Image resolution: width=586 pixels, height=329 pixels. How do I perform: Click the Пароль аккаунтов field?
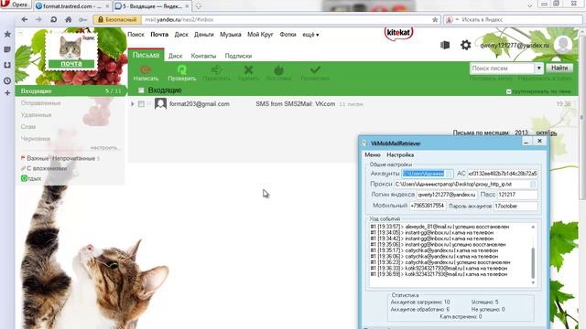click(x=515, y=206)
